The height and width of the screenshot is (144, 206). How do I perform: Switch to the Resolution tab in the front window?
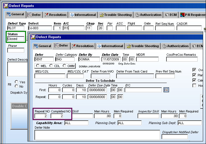83,46
